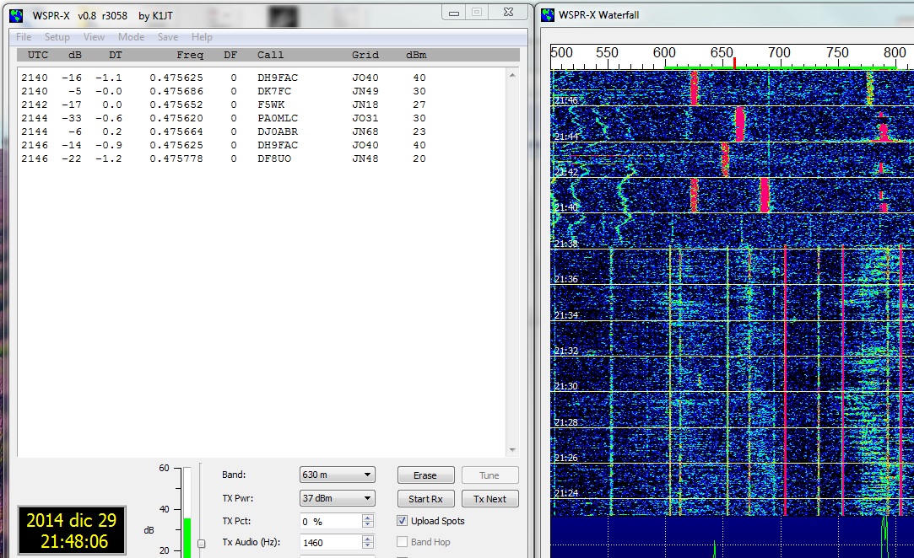Screen dimensions: 914x558
Task: Click the 21:36 time label in waterfall
Action: (566, 279)
